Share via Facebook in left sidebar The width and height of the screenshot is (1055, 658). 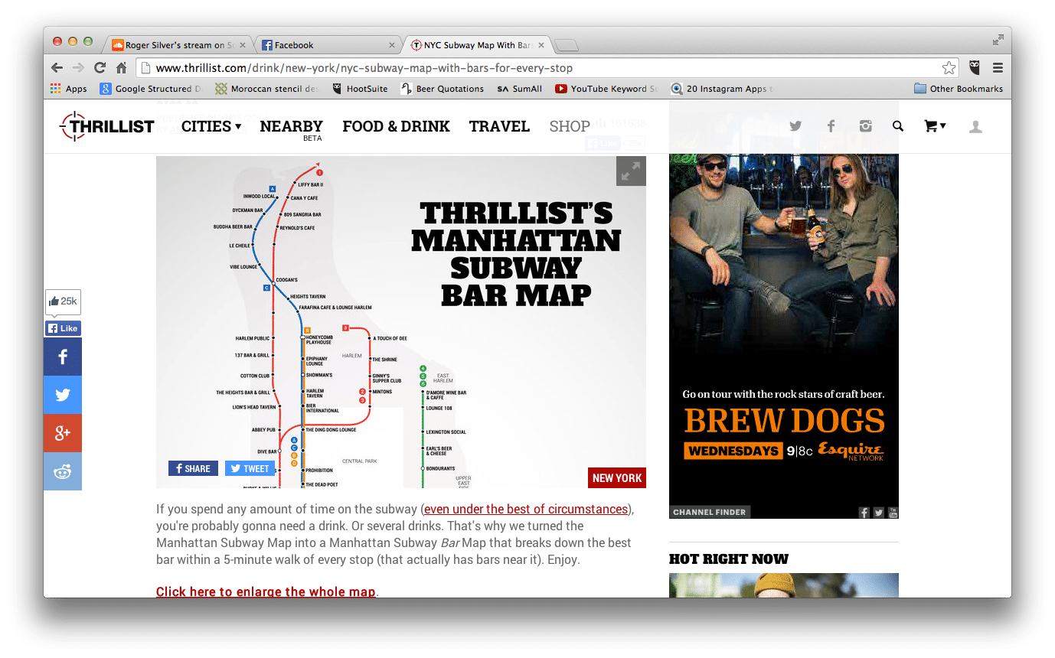point(63,357)
